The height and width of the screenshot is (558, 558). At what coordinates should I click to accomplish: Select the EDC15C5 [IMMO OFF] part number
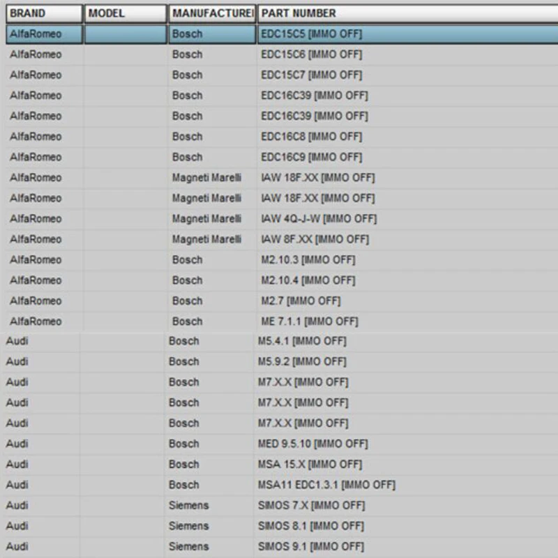311,34
